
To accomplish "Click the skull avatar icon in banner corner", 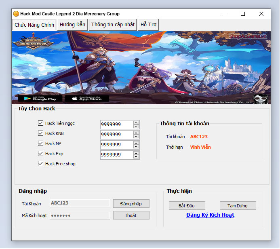I will (261, 99).
